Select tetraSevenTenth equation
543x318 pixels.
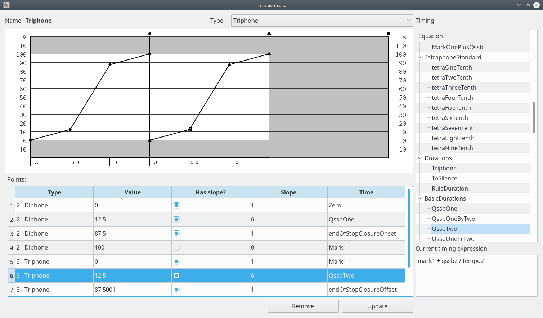pyautogui.click(x=454, y=128)
